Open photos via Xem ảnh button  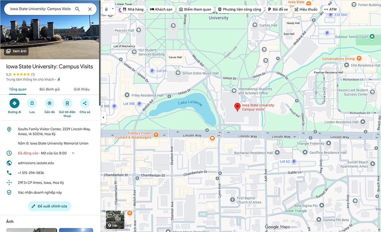(16, 51)
